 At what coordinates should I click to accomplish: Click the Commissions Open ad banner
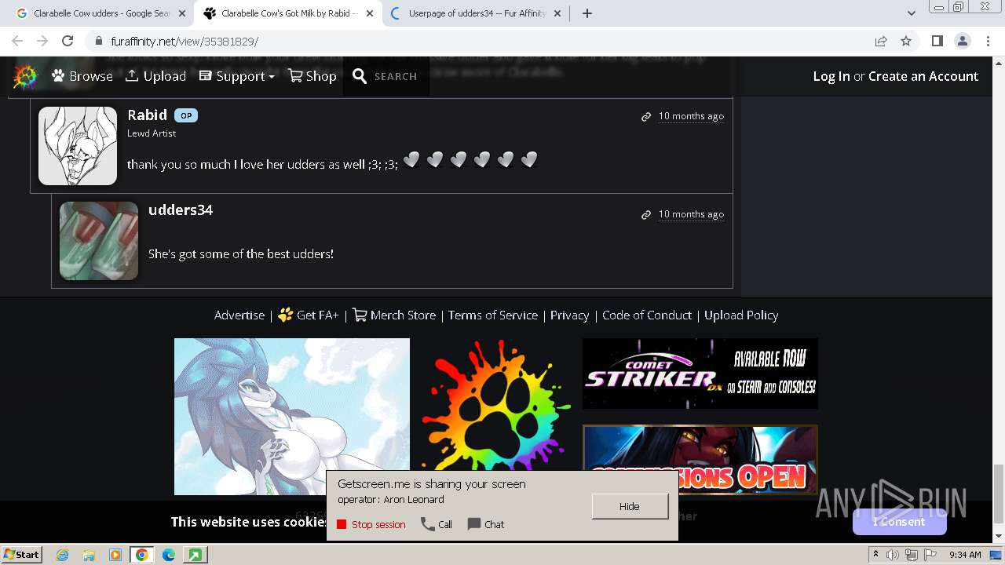[700, 459]
